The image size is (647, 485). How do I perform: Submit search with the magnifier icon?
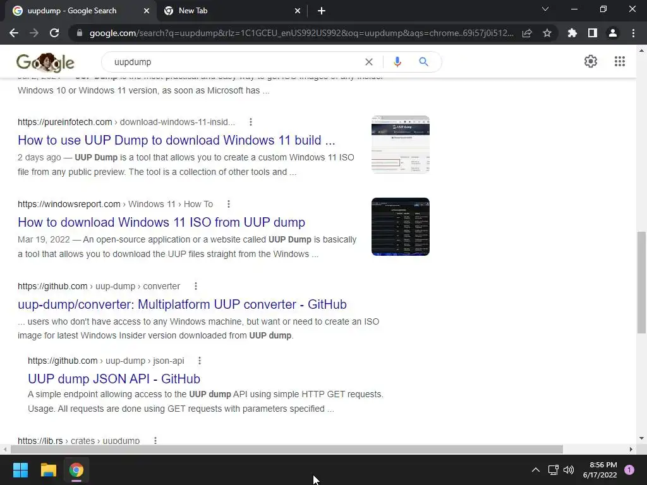[x=423, y=62]
